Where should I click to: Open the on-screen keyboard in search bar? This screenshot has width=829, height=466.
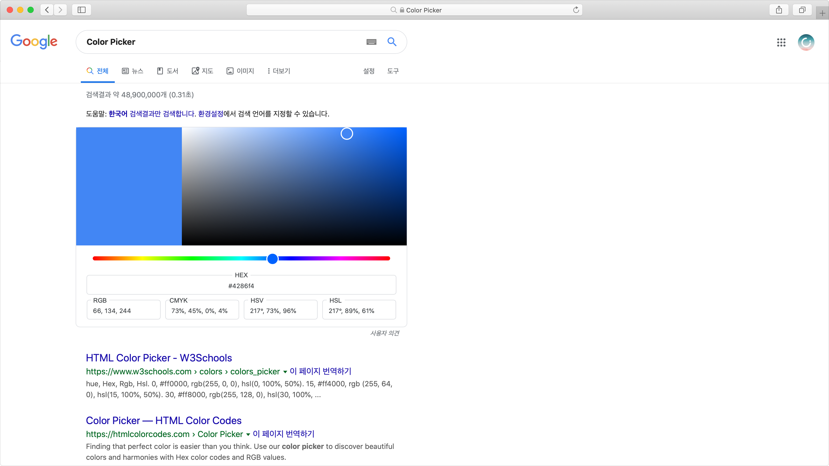click(x=371, y=42)
